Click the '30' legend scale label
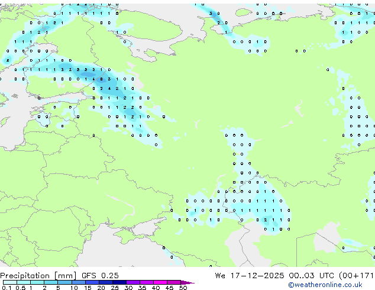 128,288
